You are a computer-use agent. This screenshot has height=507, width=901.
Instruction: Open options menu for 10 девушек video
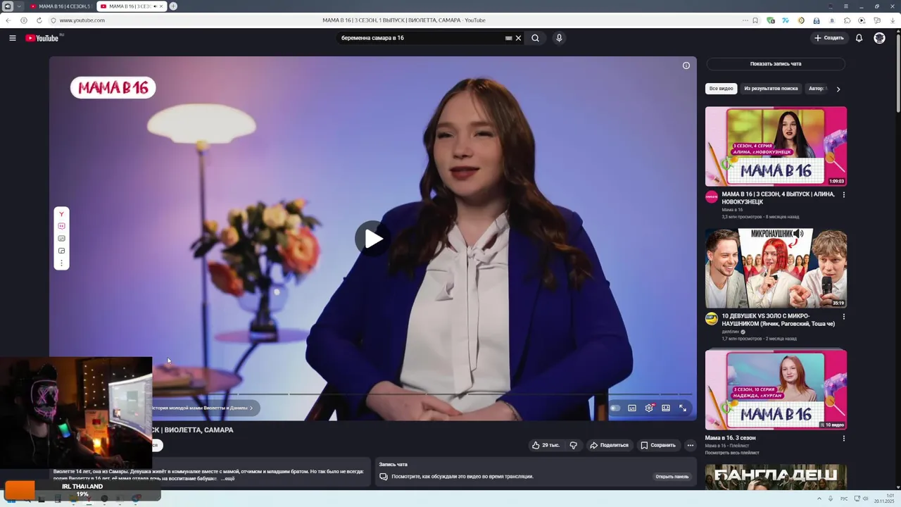(x=844, y=317)
